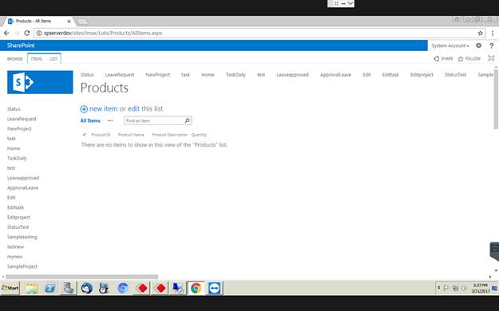This screenshot has width=499, height=311.
Task: Open TaskDaily in top navigation
Action: click(x=236, y=75)
